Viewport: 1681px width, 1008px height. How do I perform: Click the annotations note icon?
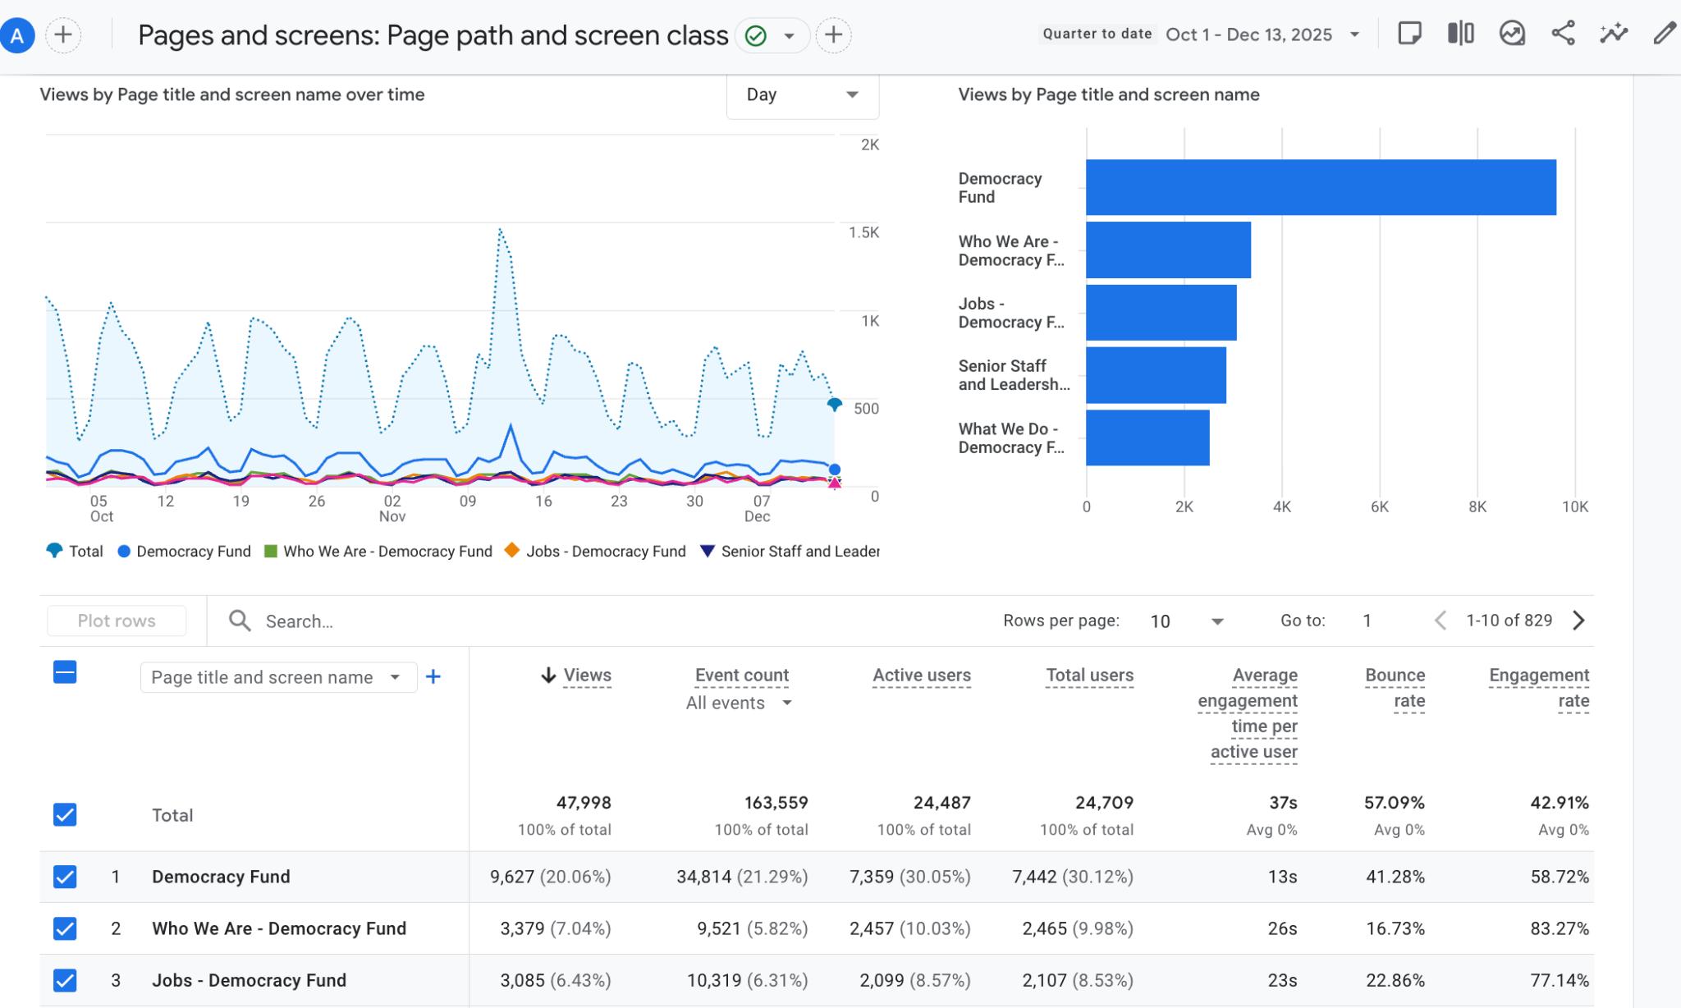click(x=1409, y=34)
